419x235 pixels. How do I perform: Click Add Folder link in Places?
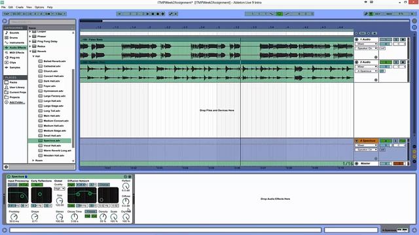[x=17, y=102]
